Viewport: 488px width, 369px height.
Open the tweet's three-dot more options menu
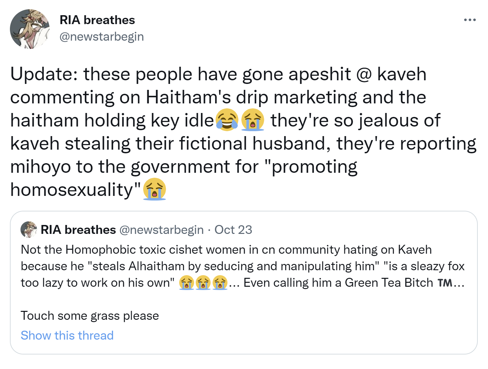(x=469, y=20)
